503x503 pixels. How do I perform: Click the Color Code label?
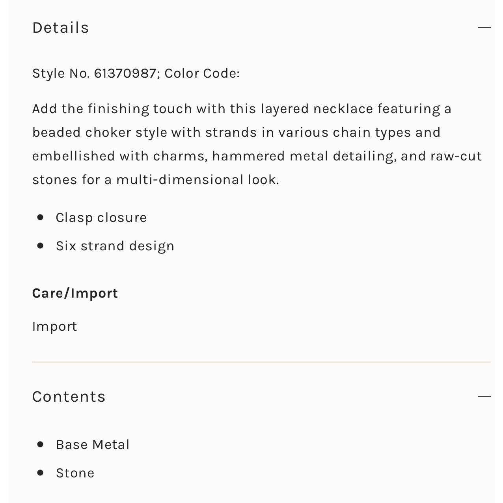(202, 73)
